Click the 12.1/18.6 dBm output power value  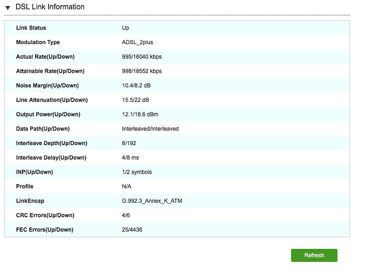[140, 114]
